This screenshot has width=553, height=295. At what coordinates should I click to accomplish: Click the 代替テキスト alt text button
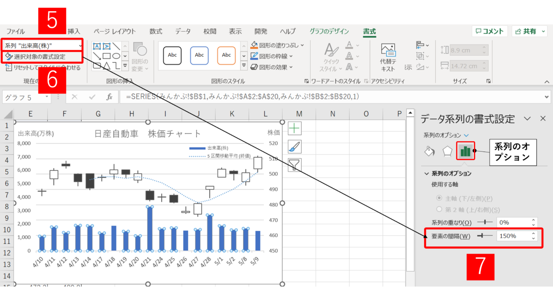click(388, 57)
